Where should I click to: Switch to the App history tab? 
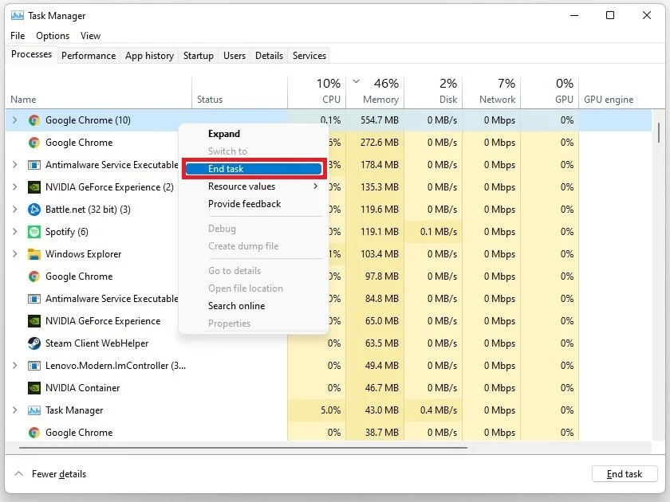click(150, 56)
